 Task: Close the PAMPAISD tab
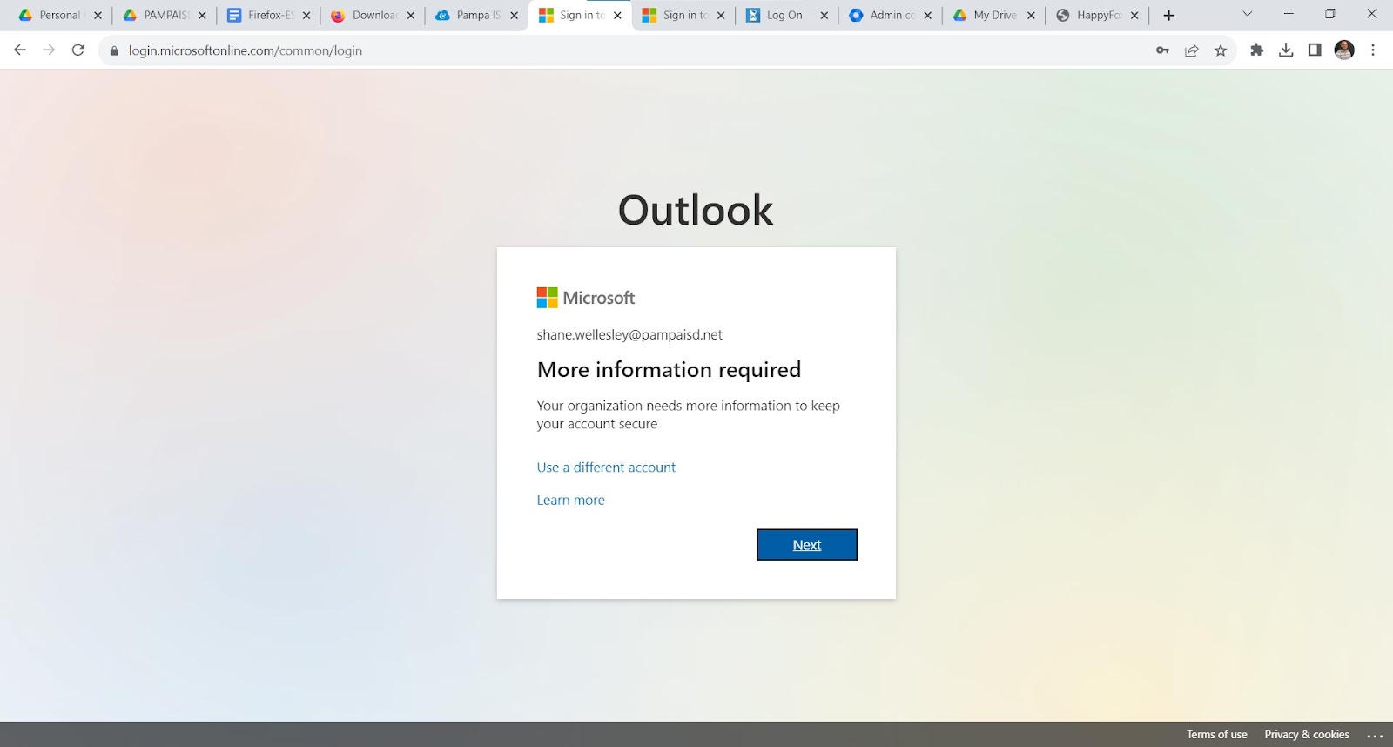(x=202, y=15)
